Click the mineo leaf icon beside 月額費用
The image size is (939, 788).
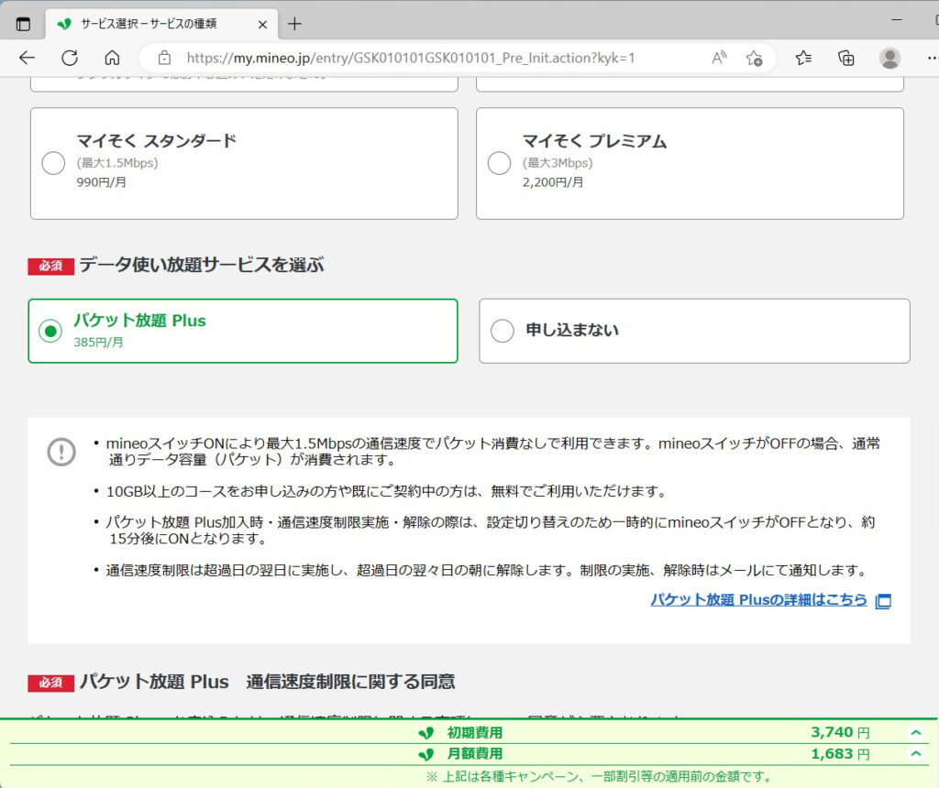(425, 754)
